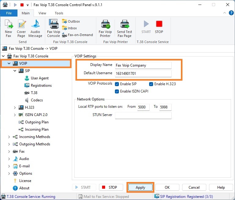Viewport: 235px width, 200px height.
Task: Click the bottom STOP button
Action: (111, 187)
